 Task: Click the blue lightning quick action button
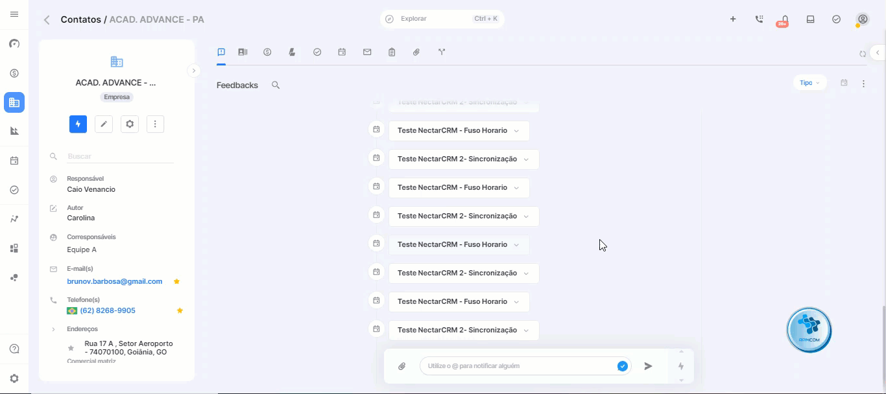[78, 124]
